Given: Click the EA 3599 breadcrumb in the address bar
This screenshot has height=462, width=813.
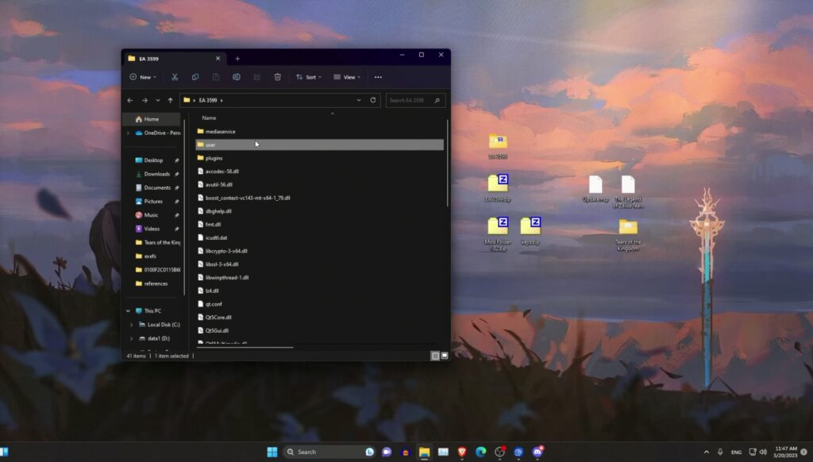Looking at the screenshot, I should click(207, 100).
